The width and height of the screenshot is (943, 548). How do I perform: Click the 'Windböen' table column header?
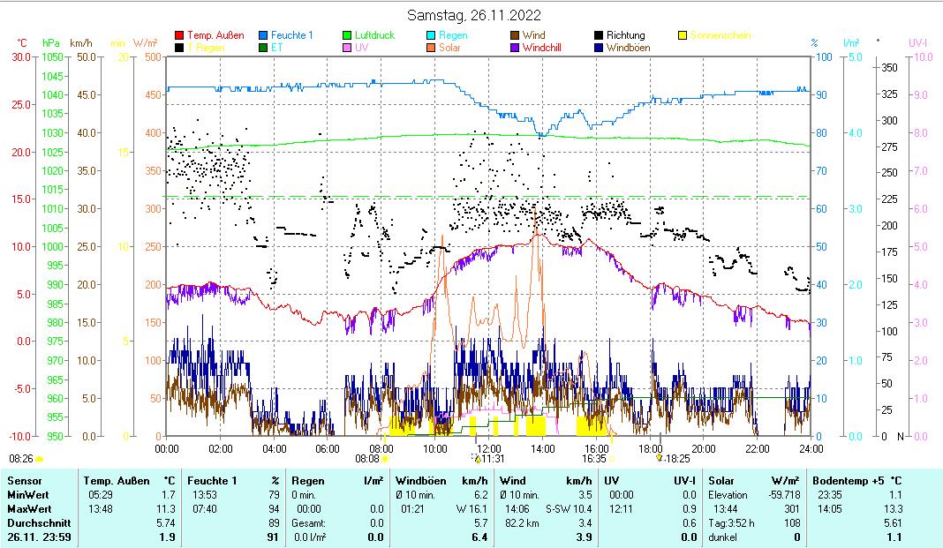[421, 481]
